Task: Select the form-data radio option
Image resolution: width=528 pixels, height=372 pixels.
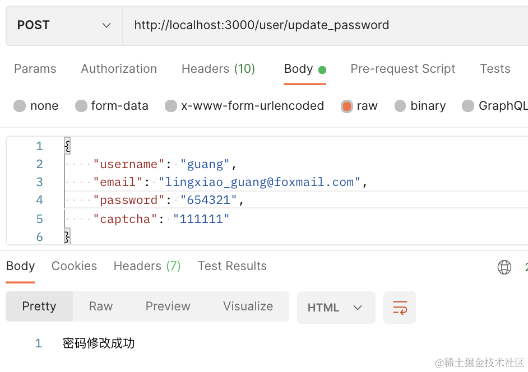Action: coord(81,106)
